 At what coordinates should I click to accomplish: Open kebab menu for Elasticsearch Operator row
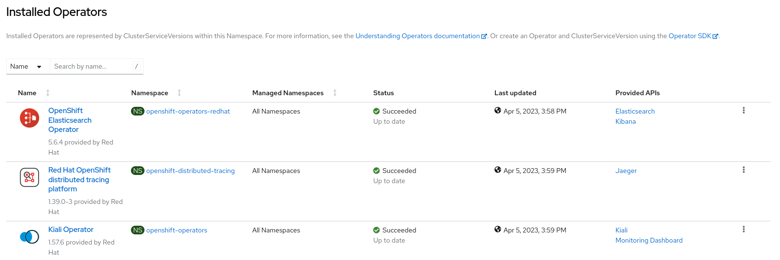pos(743,111)
